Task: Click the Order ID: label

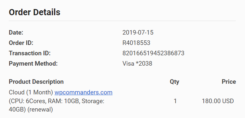Action: pyautogui.click(x=21, y=43)
